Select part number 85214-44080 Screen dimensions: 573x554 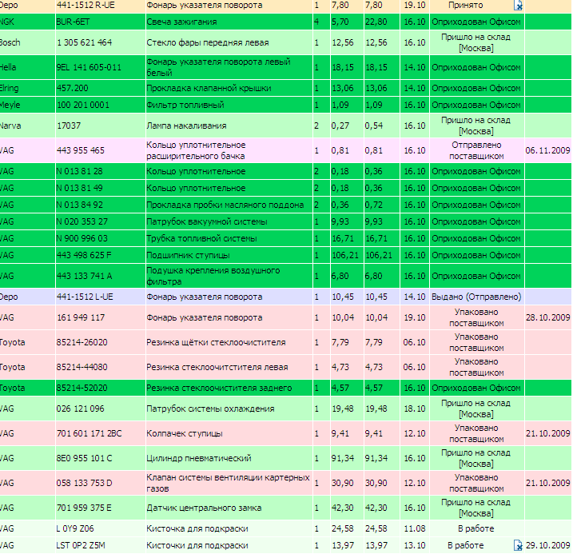click(82, 367)
